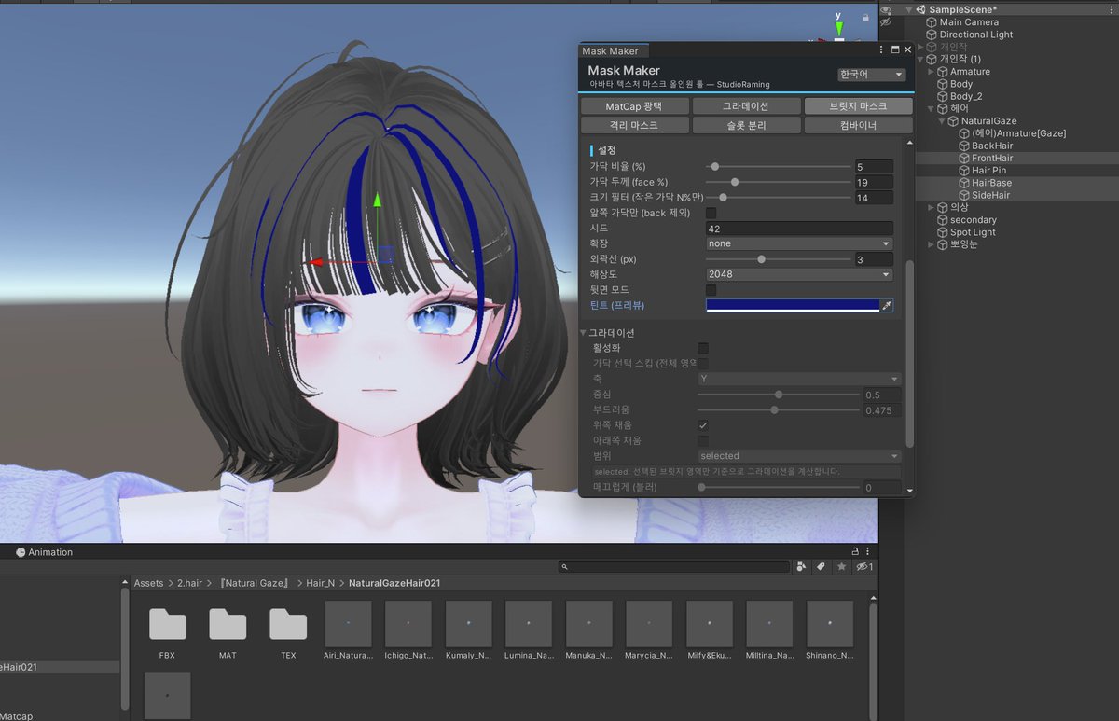The height and width of the screenshot is (721, 1119).
Task: Open search-by-type filter in Project panel
Action: 800,566
